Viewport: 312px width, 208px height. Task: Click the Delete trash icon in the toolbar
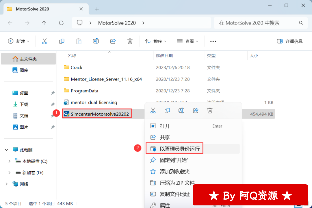click(x=130, y=41)
